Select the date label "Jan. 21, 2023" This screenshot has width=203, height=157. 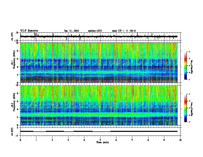tap(72, 31)
